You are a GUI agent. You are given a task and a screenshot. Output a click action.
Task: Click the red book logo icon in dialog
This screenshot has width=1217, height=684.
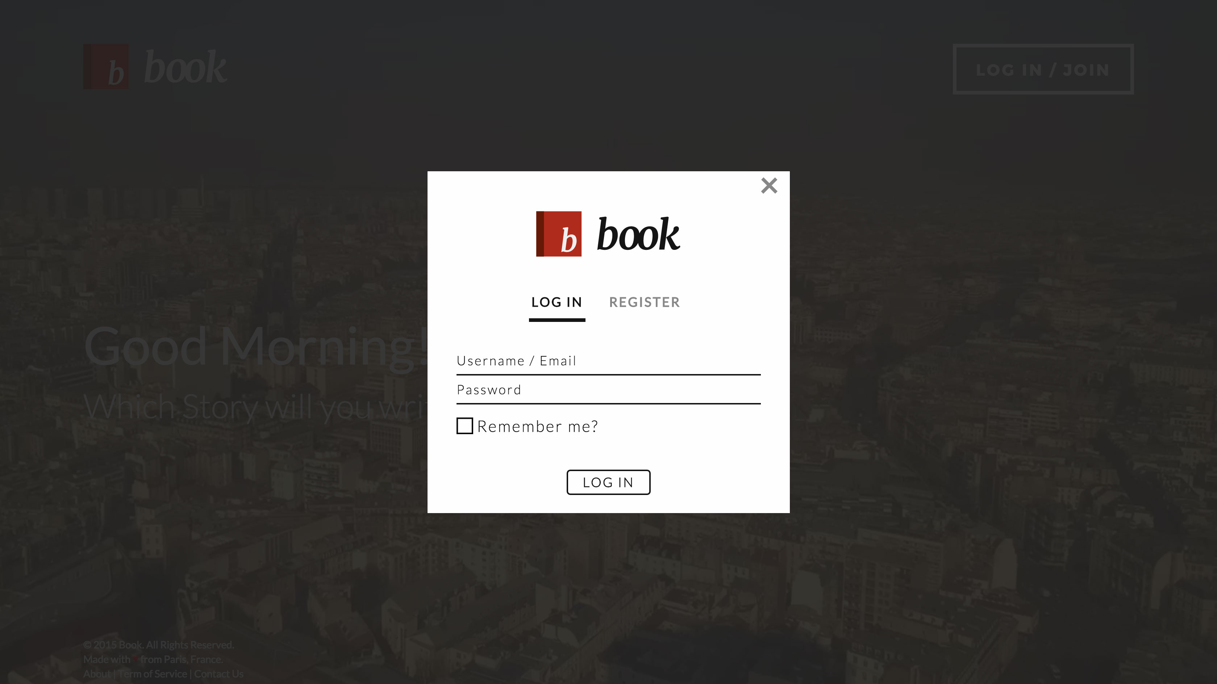tap(558, 234)
